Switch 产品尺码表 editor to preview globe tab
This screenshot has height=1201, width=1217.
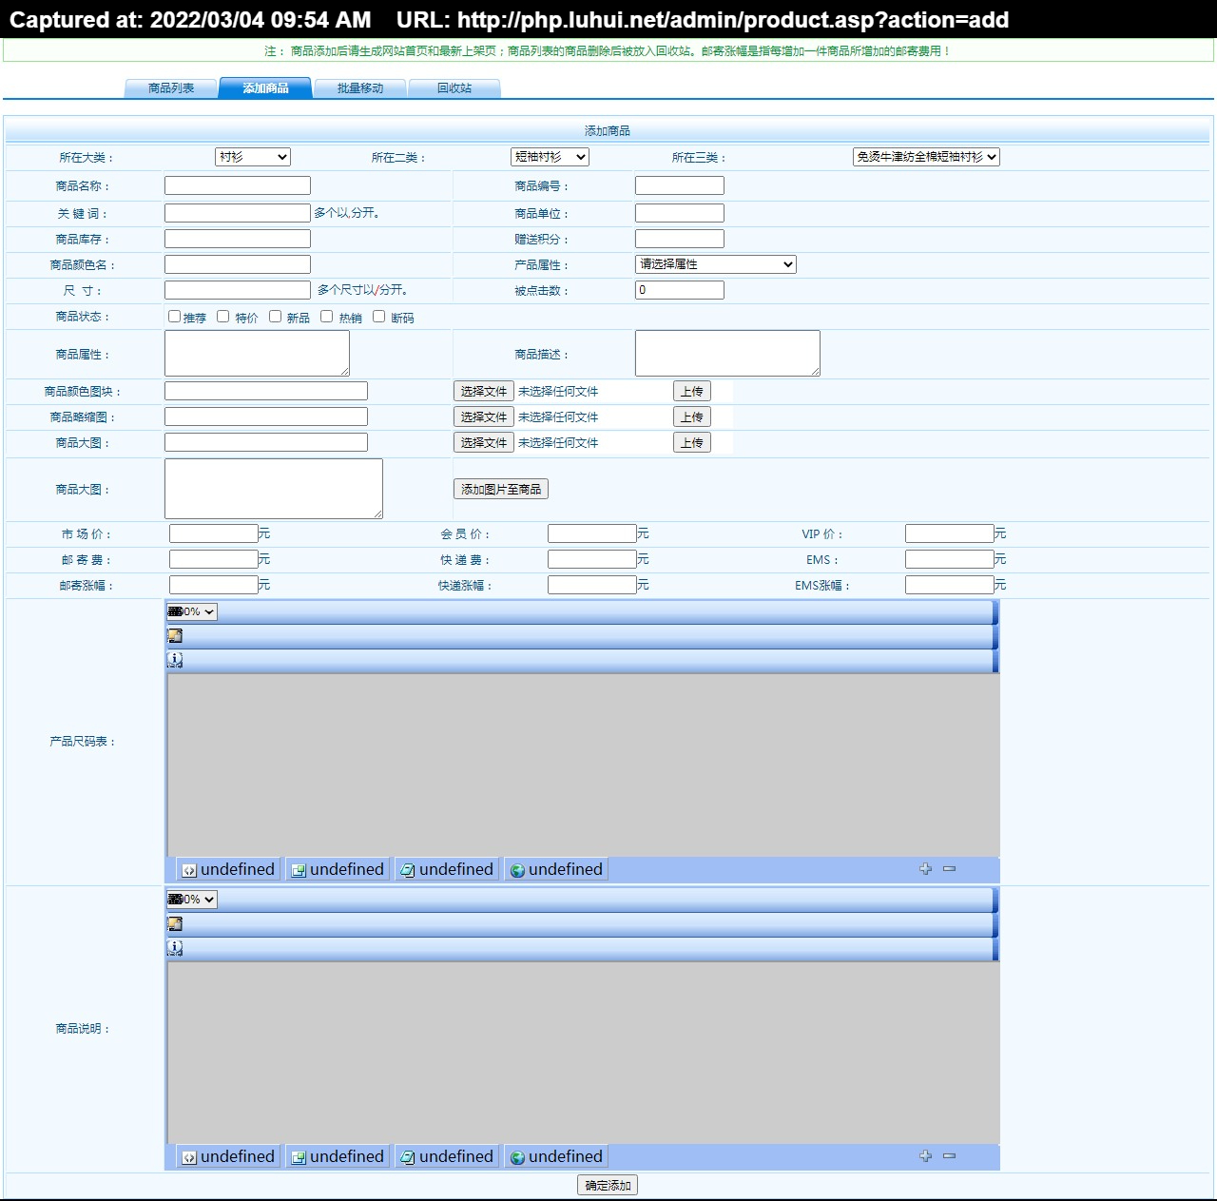[x=556, y=869]
